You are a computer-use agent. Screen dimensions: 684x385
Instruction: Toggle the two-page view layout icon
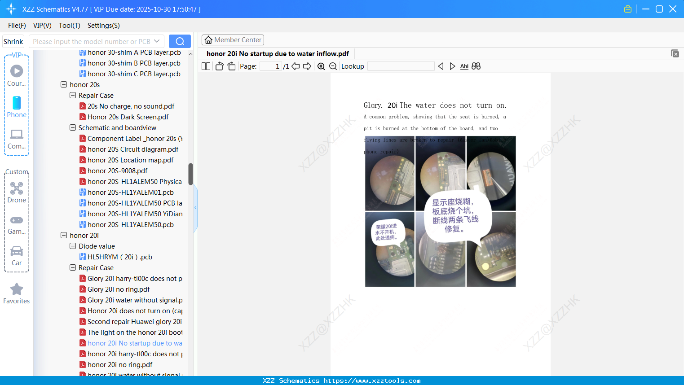206,66
